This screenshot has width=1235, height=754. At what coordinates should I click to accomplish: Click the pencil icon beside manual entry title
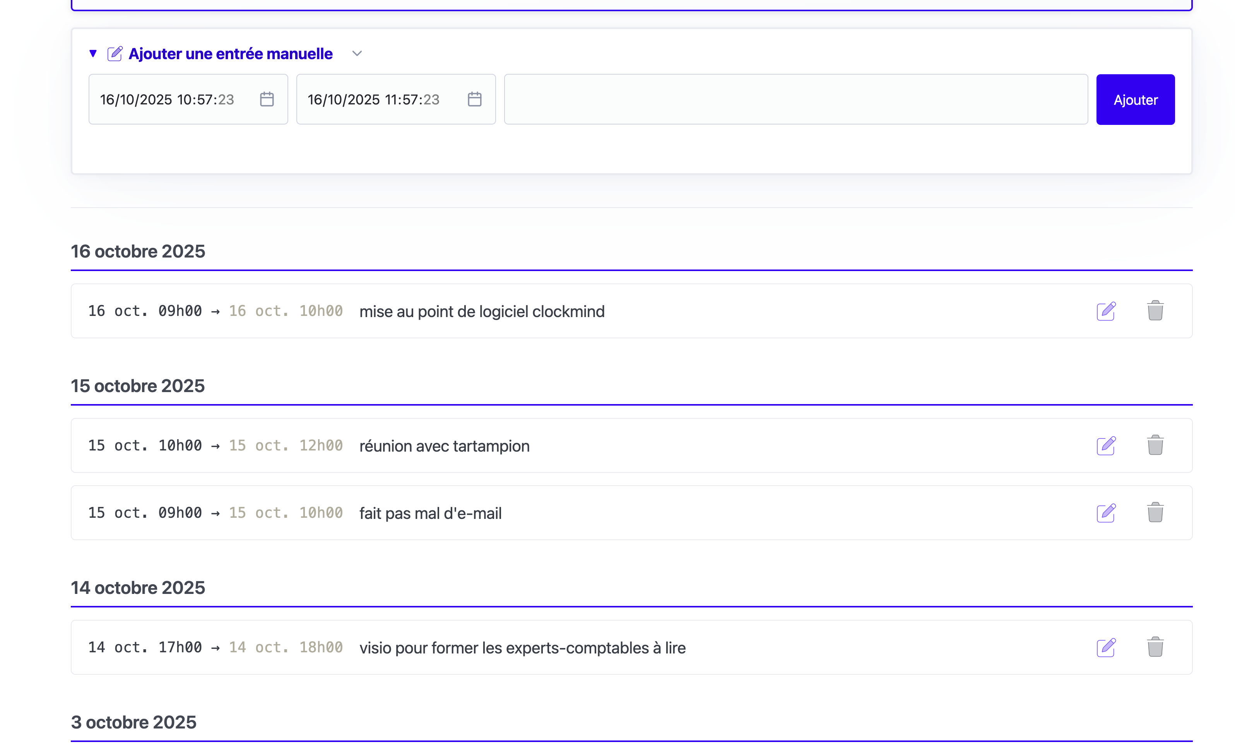point(115,54)
